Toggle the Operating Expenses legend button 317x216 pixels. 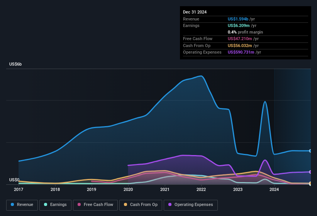[191, 205]
